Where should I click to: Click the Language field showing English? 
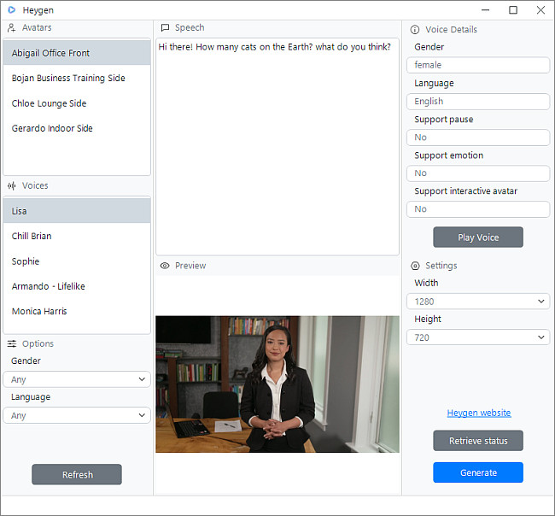[478, 102]
